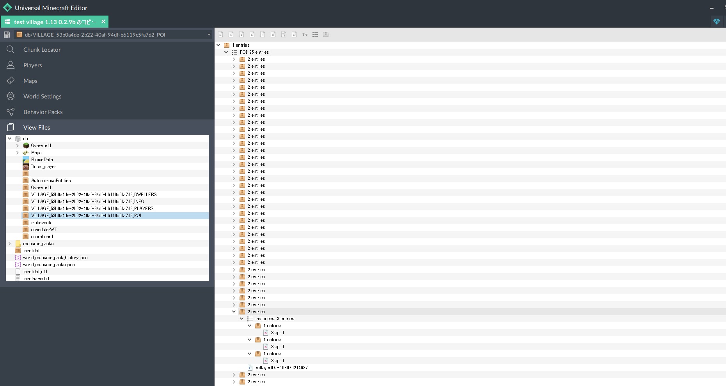The width and height of the screenshot is (726, 386).
Task: Collapse the POI 95 entries list
Action: (226, 52)
